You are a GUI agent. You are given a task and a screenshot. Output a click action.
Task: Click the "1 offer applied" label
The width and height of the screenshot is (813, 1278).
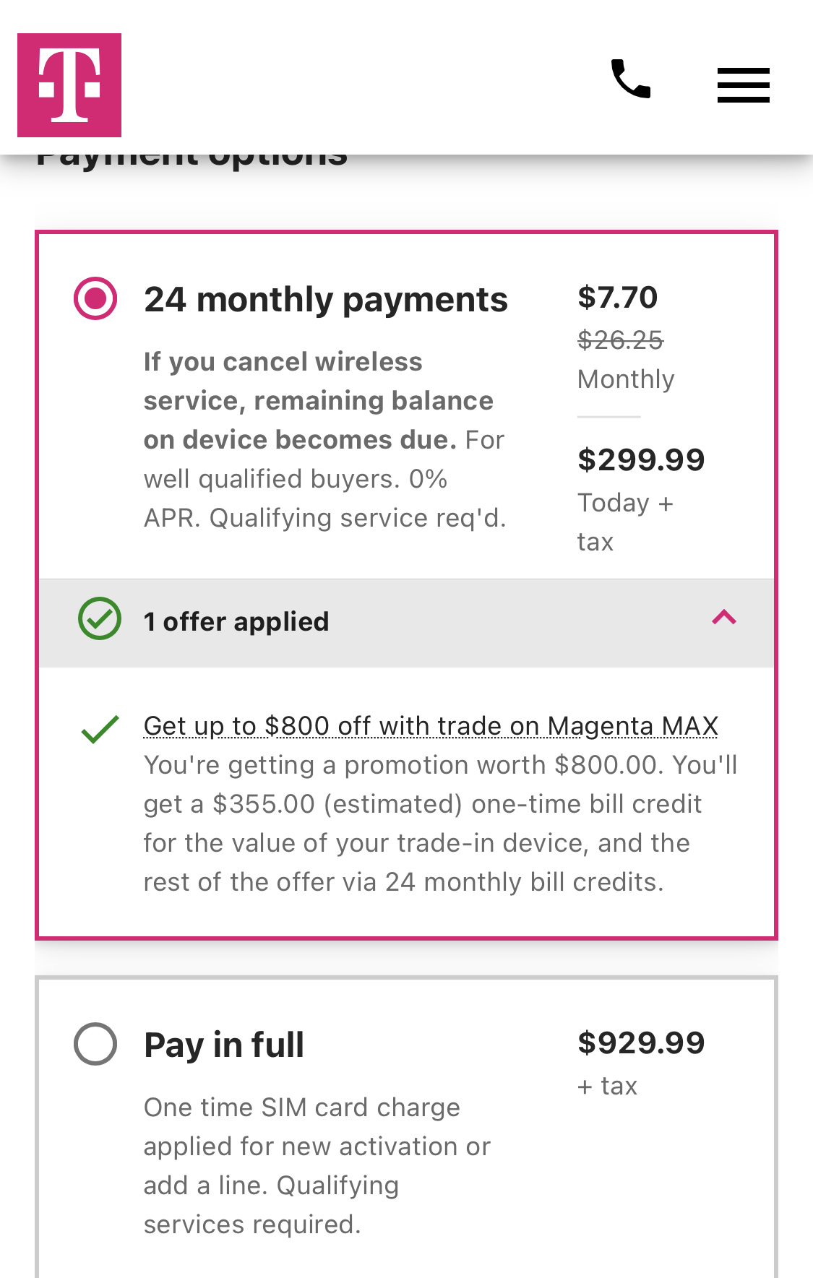(x=236, y=622)
